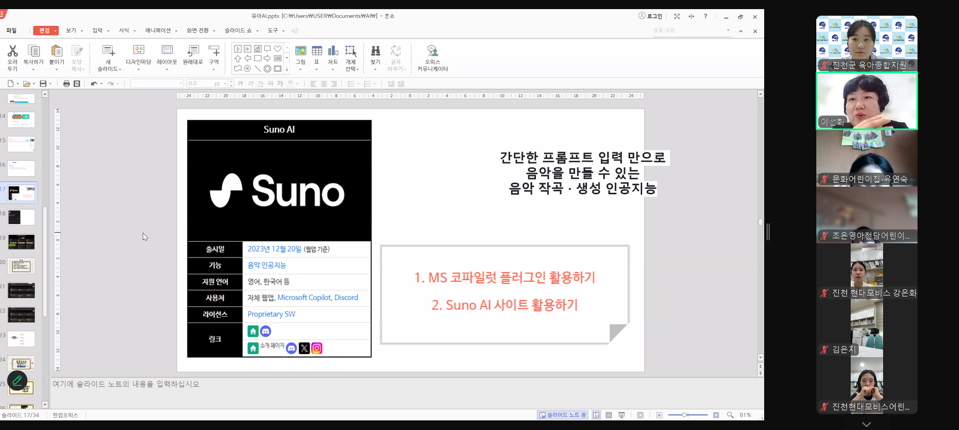The width and height of the screenshot is (959, 430).
Task: Click the Cut (오려 두기) scissors icon
Action: pyautogui.click(x=13, y=51)
